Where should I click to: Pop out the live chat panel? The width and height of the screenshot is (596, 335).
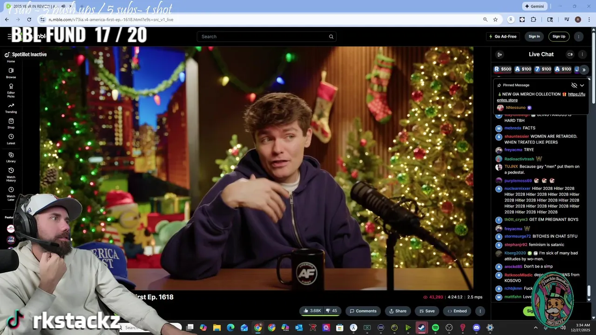500,54
